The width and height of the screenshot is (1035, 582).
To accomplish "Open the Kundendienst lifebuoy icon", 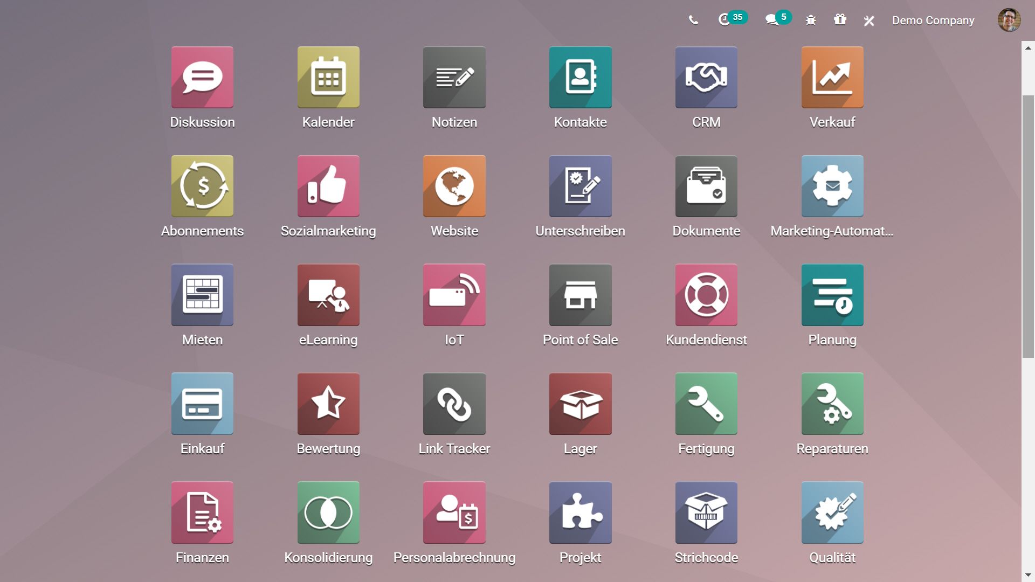I will pos(706,295).
